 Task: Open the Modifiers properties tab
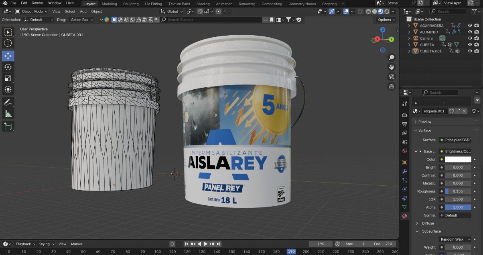[405, 171]
